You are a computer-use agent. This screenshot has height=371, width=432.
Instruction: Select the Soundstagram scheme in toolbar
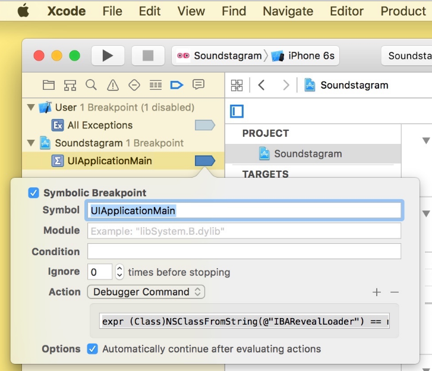[x=219, y=56]
